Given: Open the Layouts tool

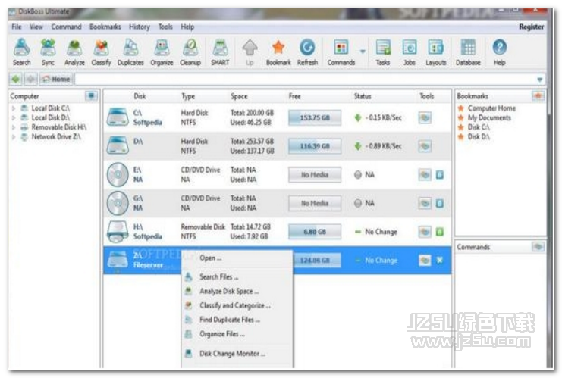Looking at the screenshot, I should (x=436, y=52).
